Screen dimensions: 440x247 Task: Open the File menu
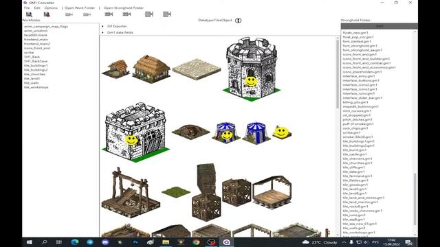click(x=27, y=8)
